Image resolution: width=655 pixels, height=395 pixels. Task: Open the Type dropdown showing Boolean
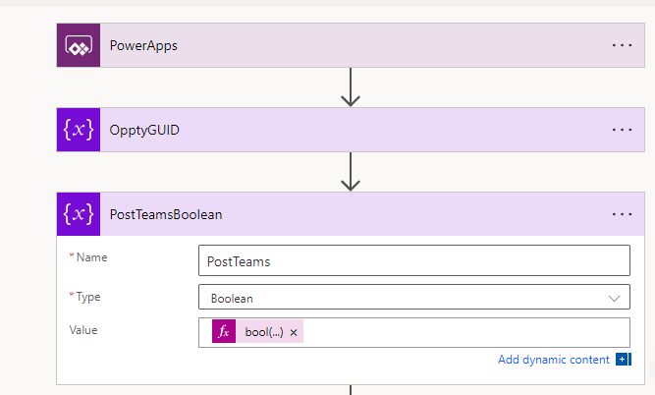(403, 298)
